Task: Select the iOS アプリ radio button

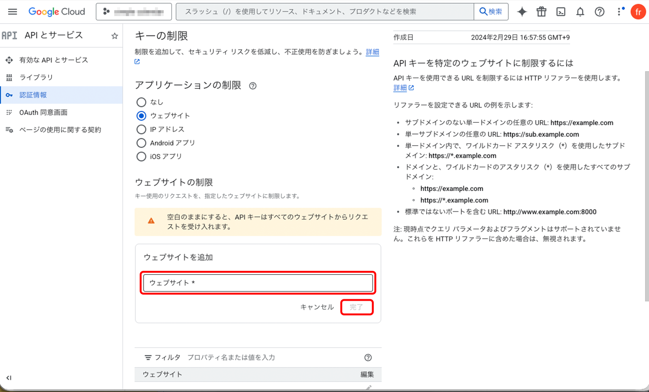Action: 141,157
